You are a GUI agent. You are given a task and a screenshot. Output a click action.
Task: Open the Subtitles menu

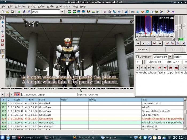(20, 6)
